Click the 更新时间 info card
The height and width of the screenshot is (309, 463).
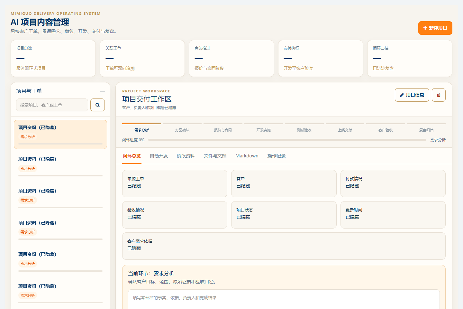click(393, 215)
